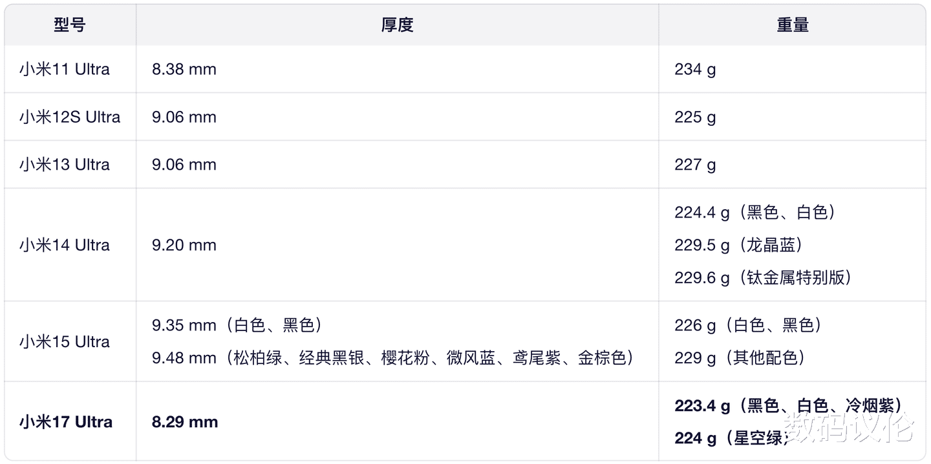Viewport: 931px width, 464px height.
Task: Select the 227 g weight cell
Action: 695,165
